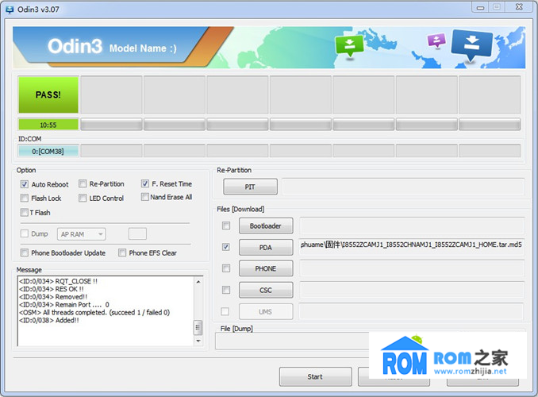This screenshot has height=397, width=538.
Task: Check the CSC file checkbox
Action: click(x=226, y=290)
